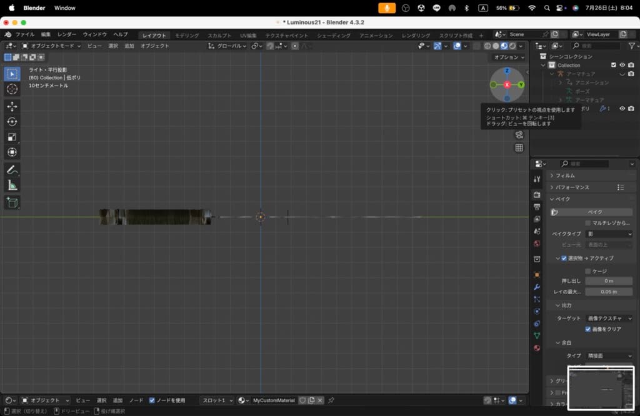Open the オブジェクトモード mode dropdown

click(x=51, y=46)
